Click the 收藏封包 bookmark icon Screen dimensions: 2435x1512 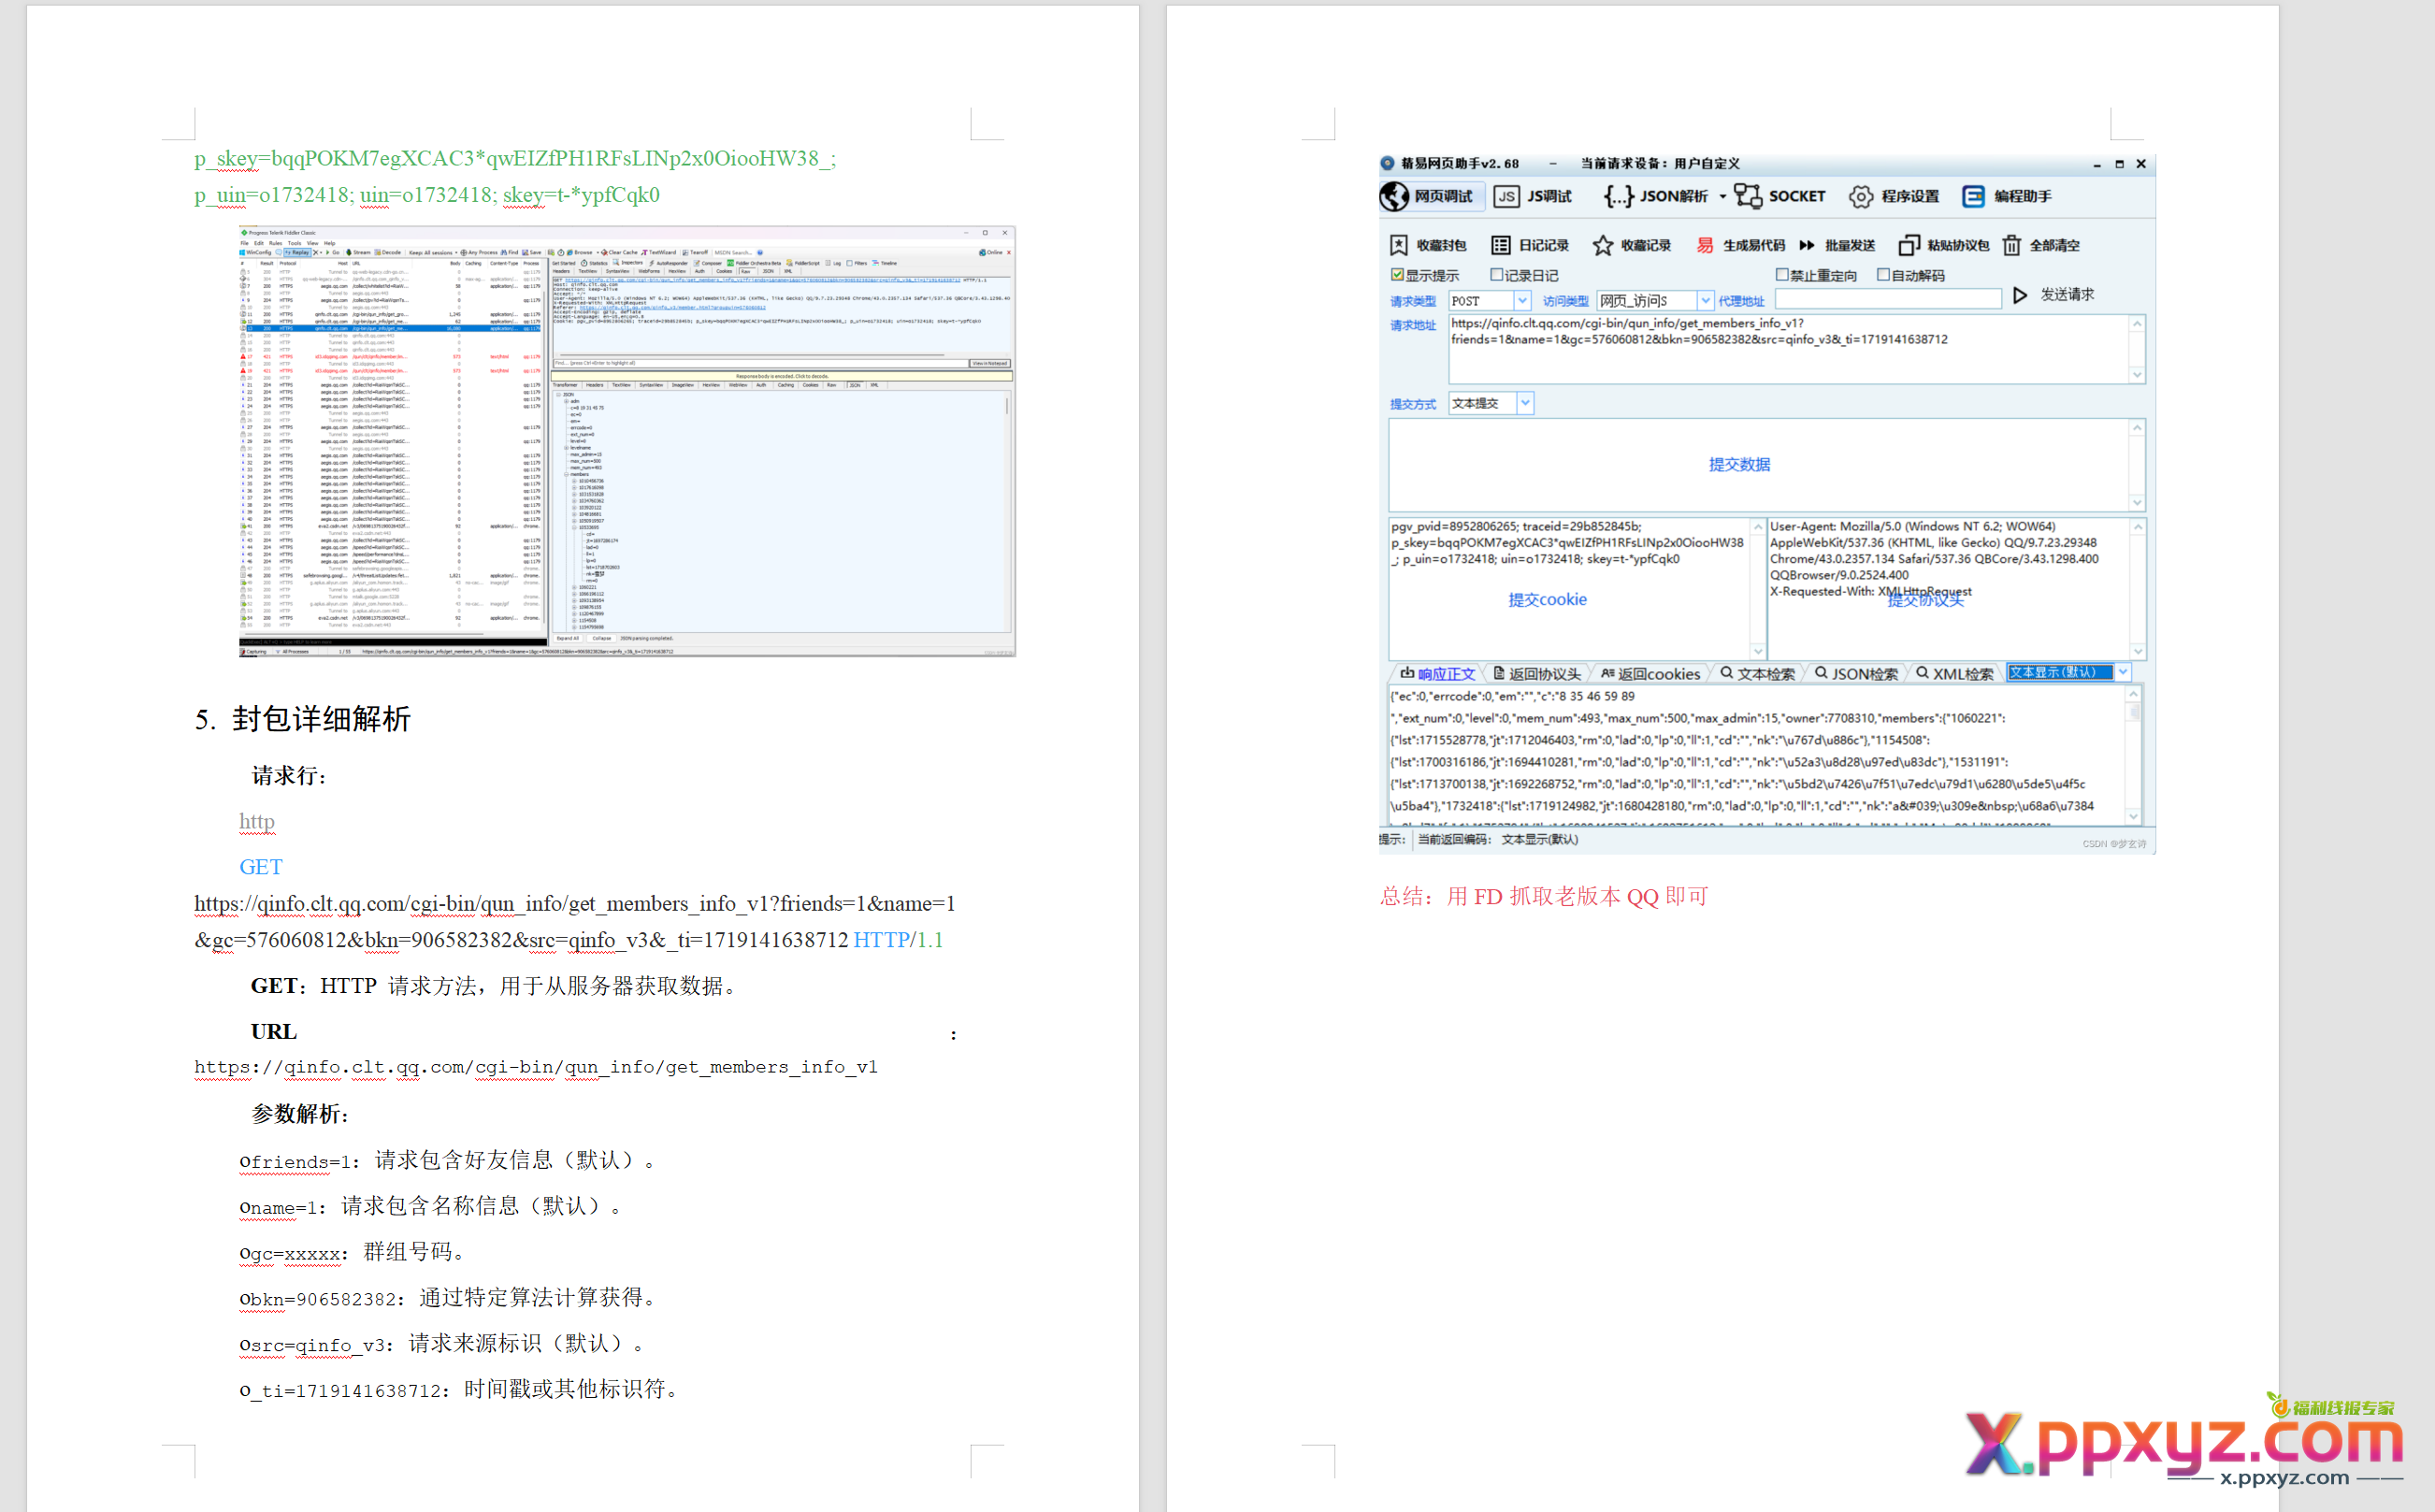[x=1398, y=245]
